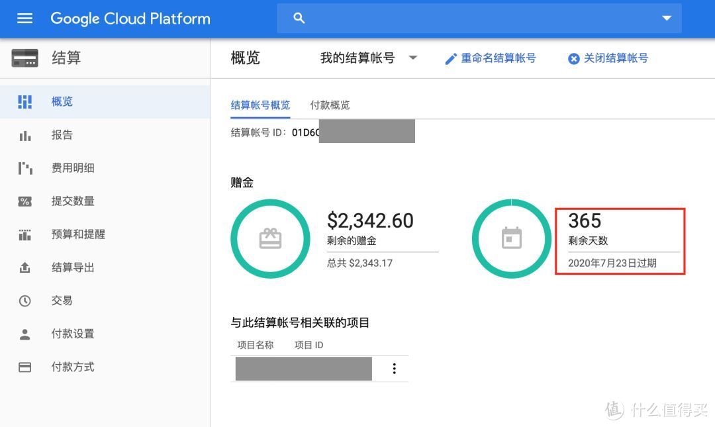Click the 预算和提醒 budget icon

tap(24, 234)
